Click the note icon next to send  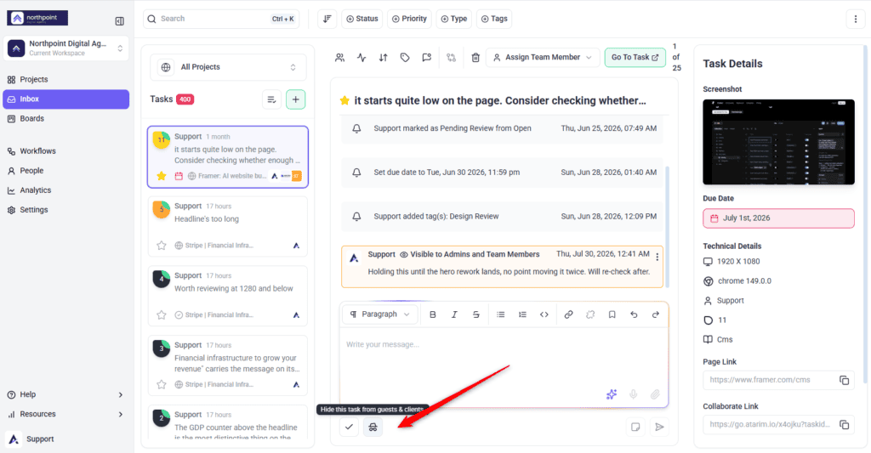[x=635, y=427]
